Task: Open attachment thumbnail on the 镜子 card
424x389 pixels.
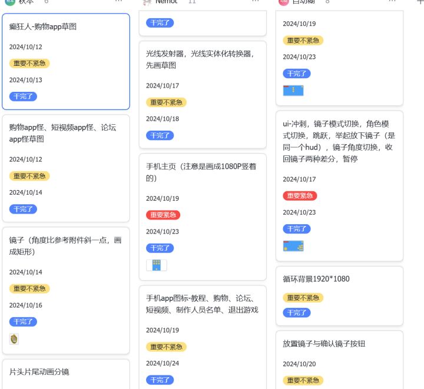Action: click(x=14, y=339)
